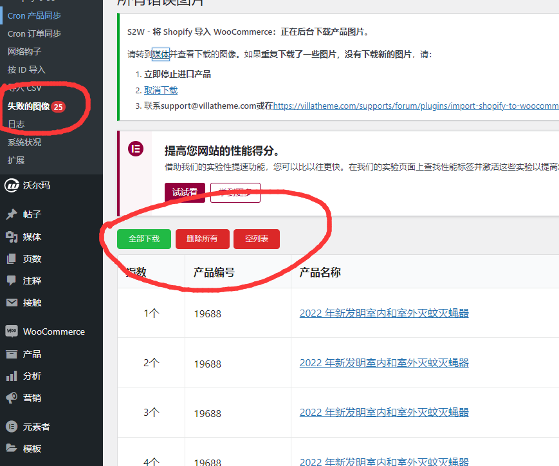This screenshot has width=559, height=466.
Task: Click the index cell 3个
Action: point(151,413)
